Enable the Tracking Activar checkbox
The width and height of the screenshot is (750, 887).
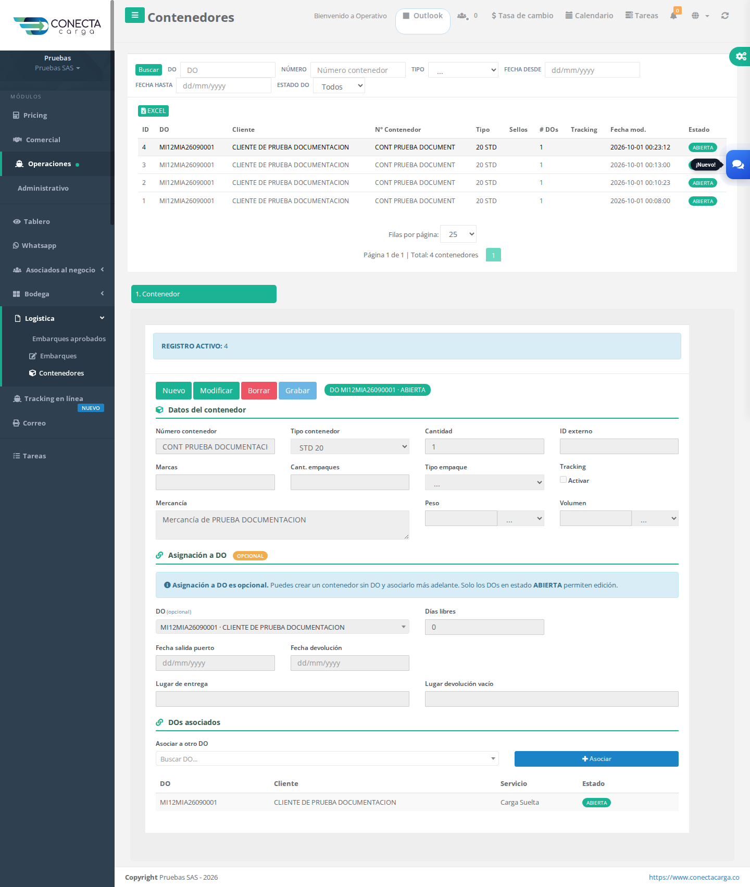coord(563,480)
